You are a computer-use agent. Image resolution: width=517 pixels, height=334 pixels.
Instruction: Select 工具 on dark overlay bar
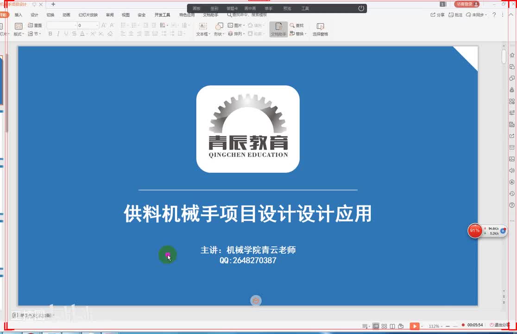click(305, 8)
